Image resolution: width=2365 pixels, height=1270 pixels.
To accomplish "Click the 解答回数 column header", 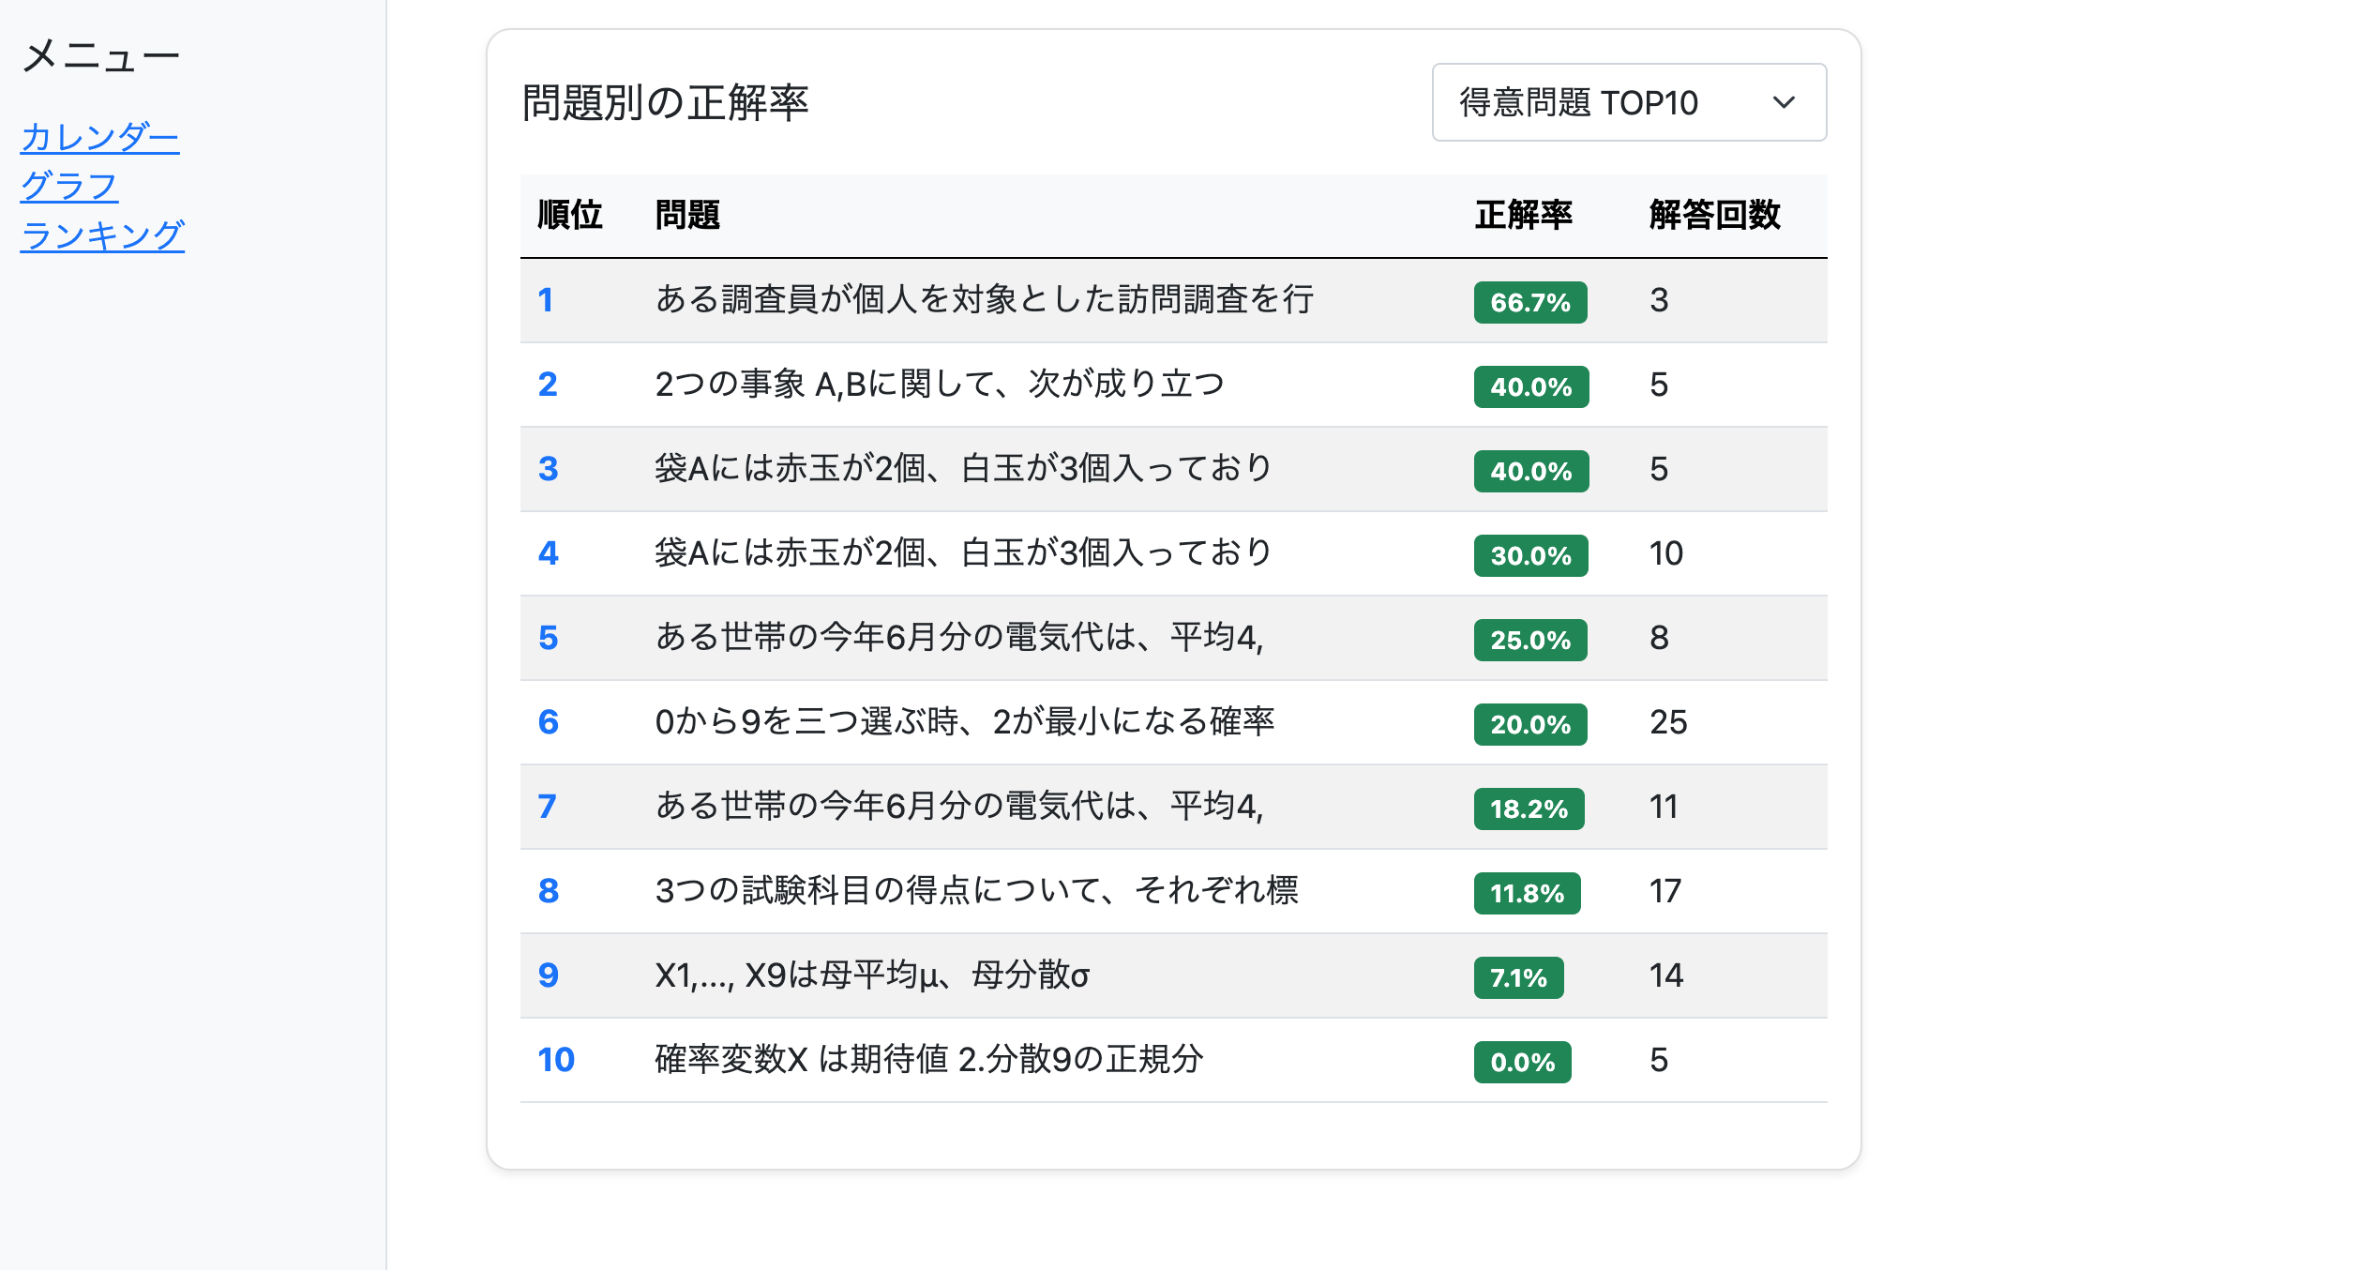I will [1713, 215].
